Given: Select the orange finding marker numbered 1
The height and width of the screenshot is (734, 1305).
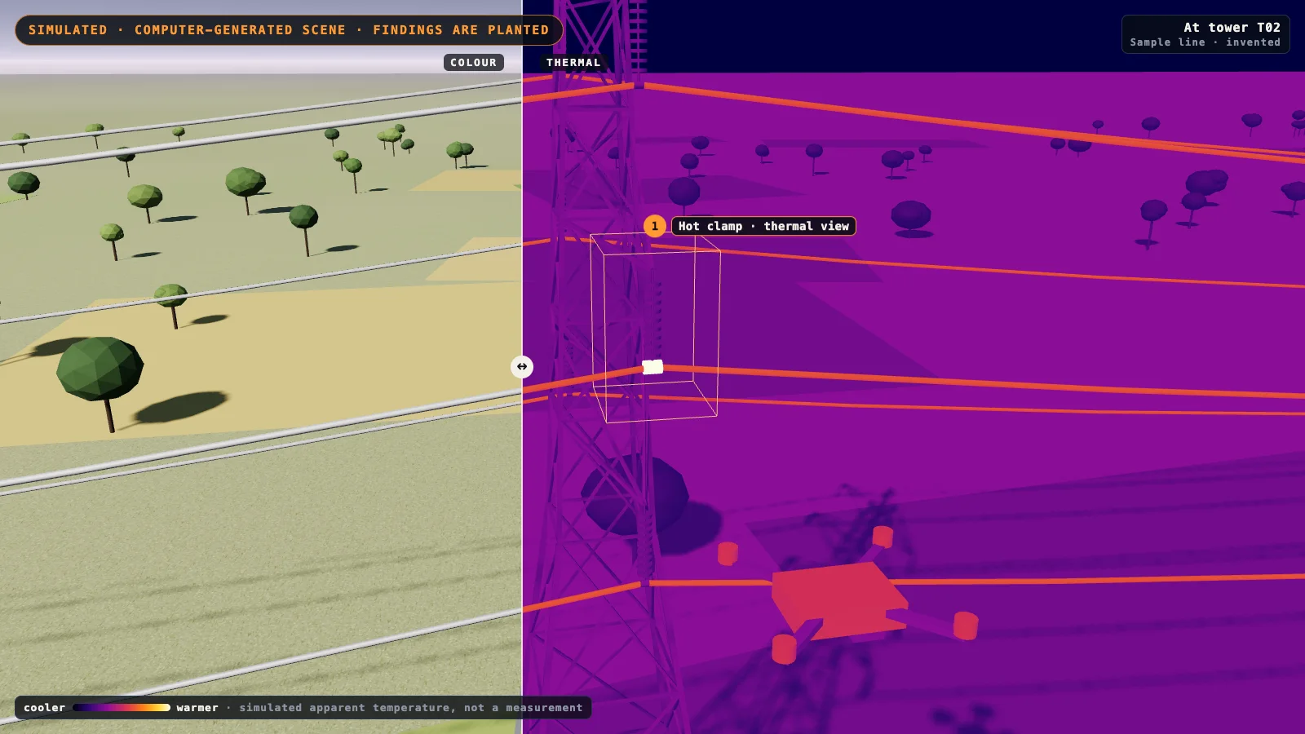Looking at the screenshot, I should 654,226.
